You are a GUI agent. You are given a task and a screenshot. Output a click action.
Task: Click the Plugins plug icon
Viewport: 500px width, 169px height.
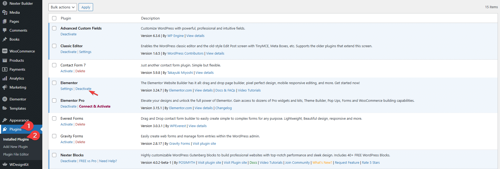5,129
